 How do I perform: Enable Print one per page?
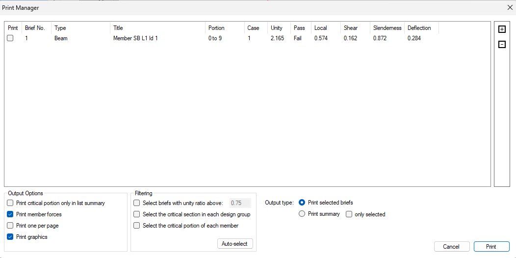pos(10,226)
